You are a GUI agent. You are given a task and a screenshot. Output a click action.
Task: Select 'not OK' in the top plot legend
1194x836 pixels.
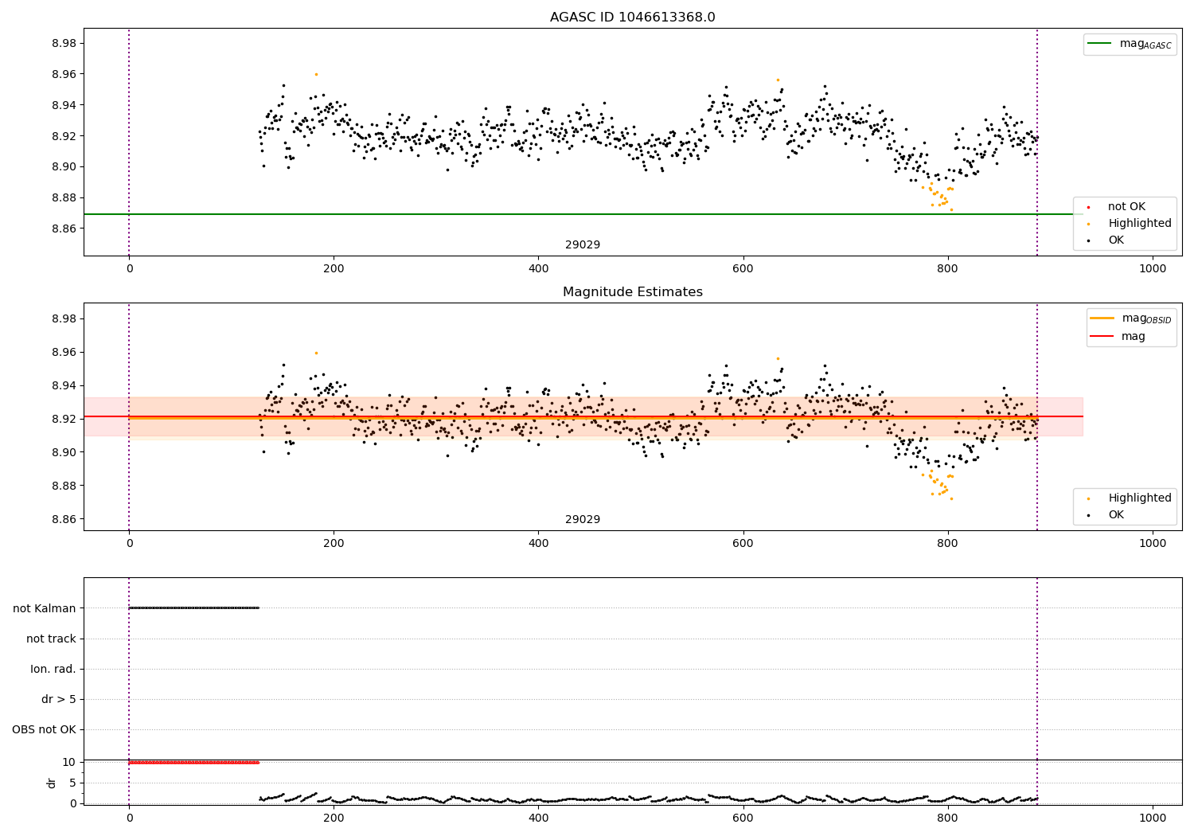(x=1126, y=207)
